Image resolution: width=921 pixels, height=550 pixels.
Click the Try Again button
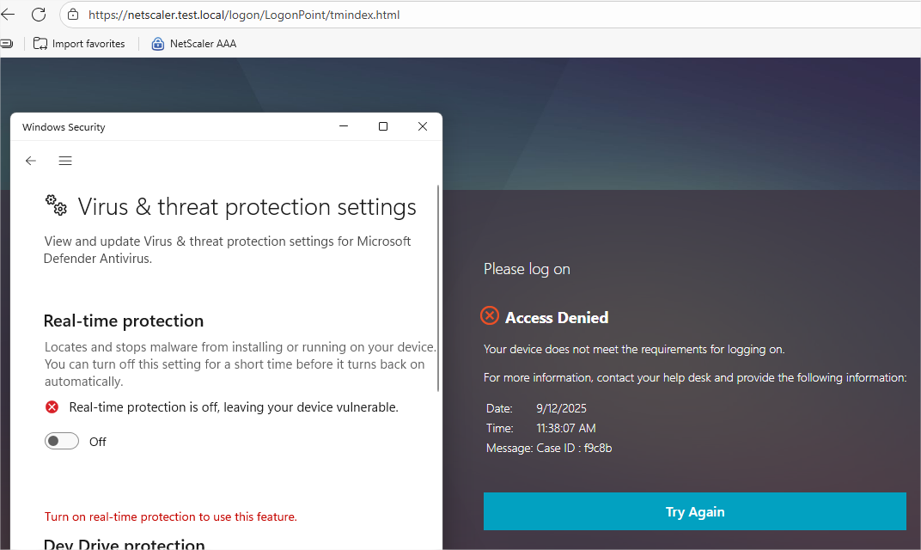pos(695,511)
